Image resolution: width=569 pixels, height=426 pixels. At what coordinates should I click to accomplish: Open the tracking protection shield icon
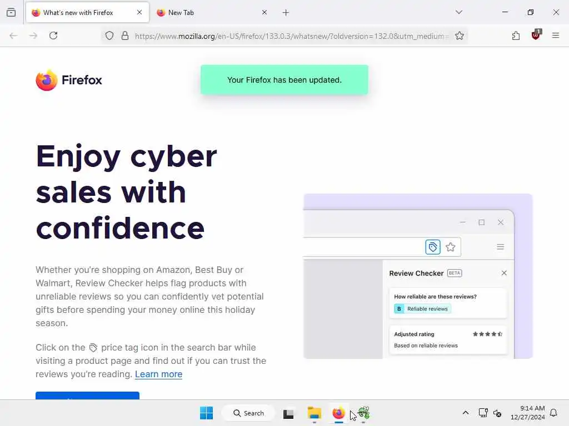(x=109, y=36)
